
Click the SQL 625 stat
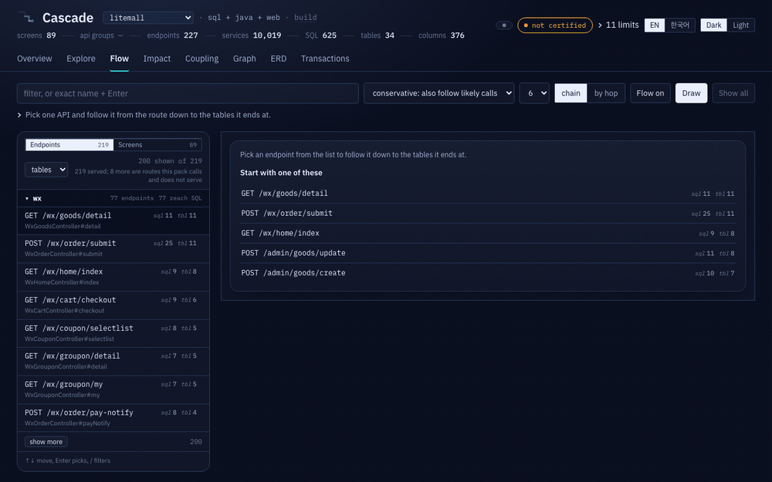(320, 35)
